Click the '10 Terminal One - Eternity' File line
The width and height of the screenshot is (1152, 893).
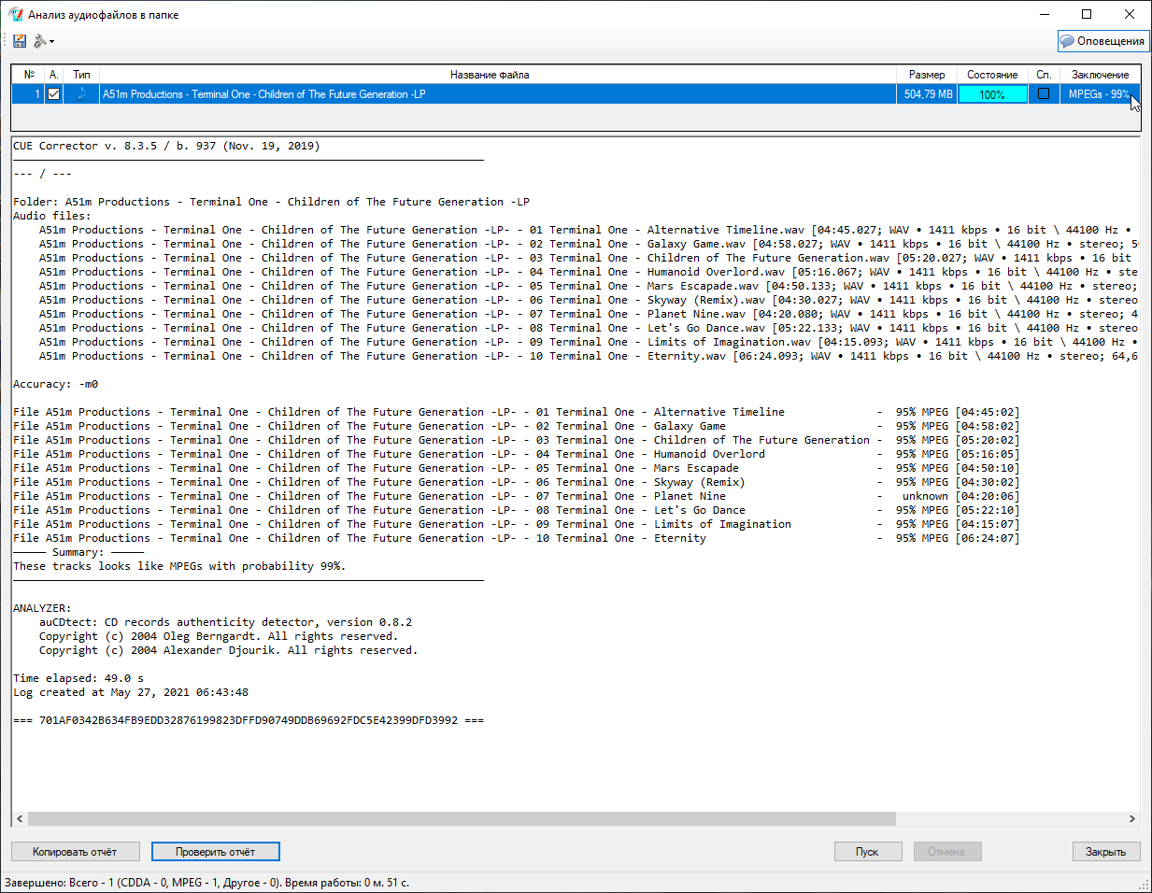pyautogui.click(x=516, y=538)
